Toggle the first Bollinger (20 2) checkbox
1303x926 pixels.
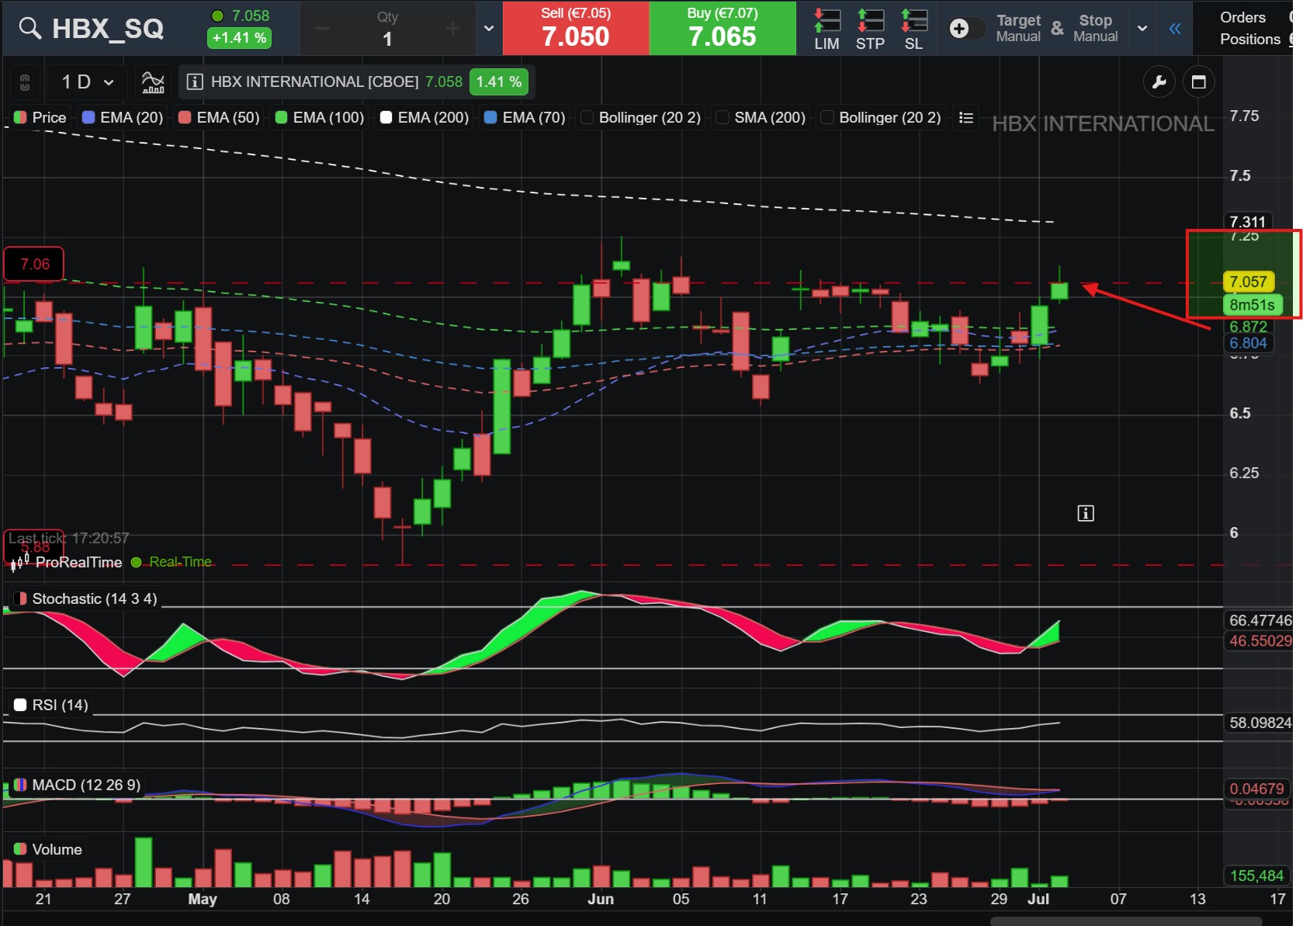[x=587, y=117]
